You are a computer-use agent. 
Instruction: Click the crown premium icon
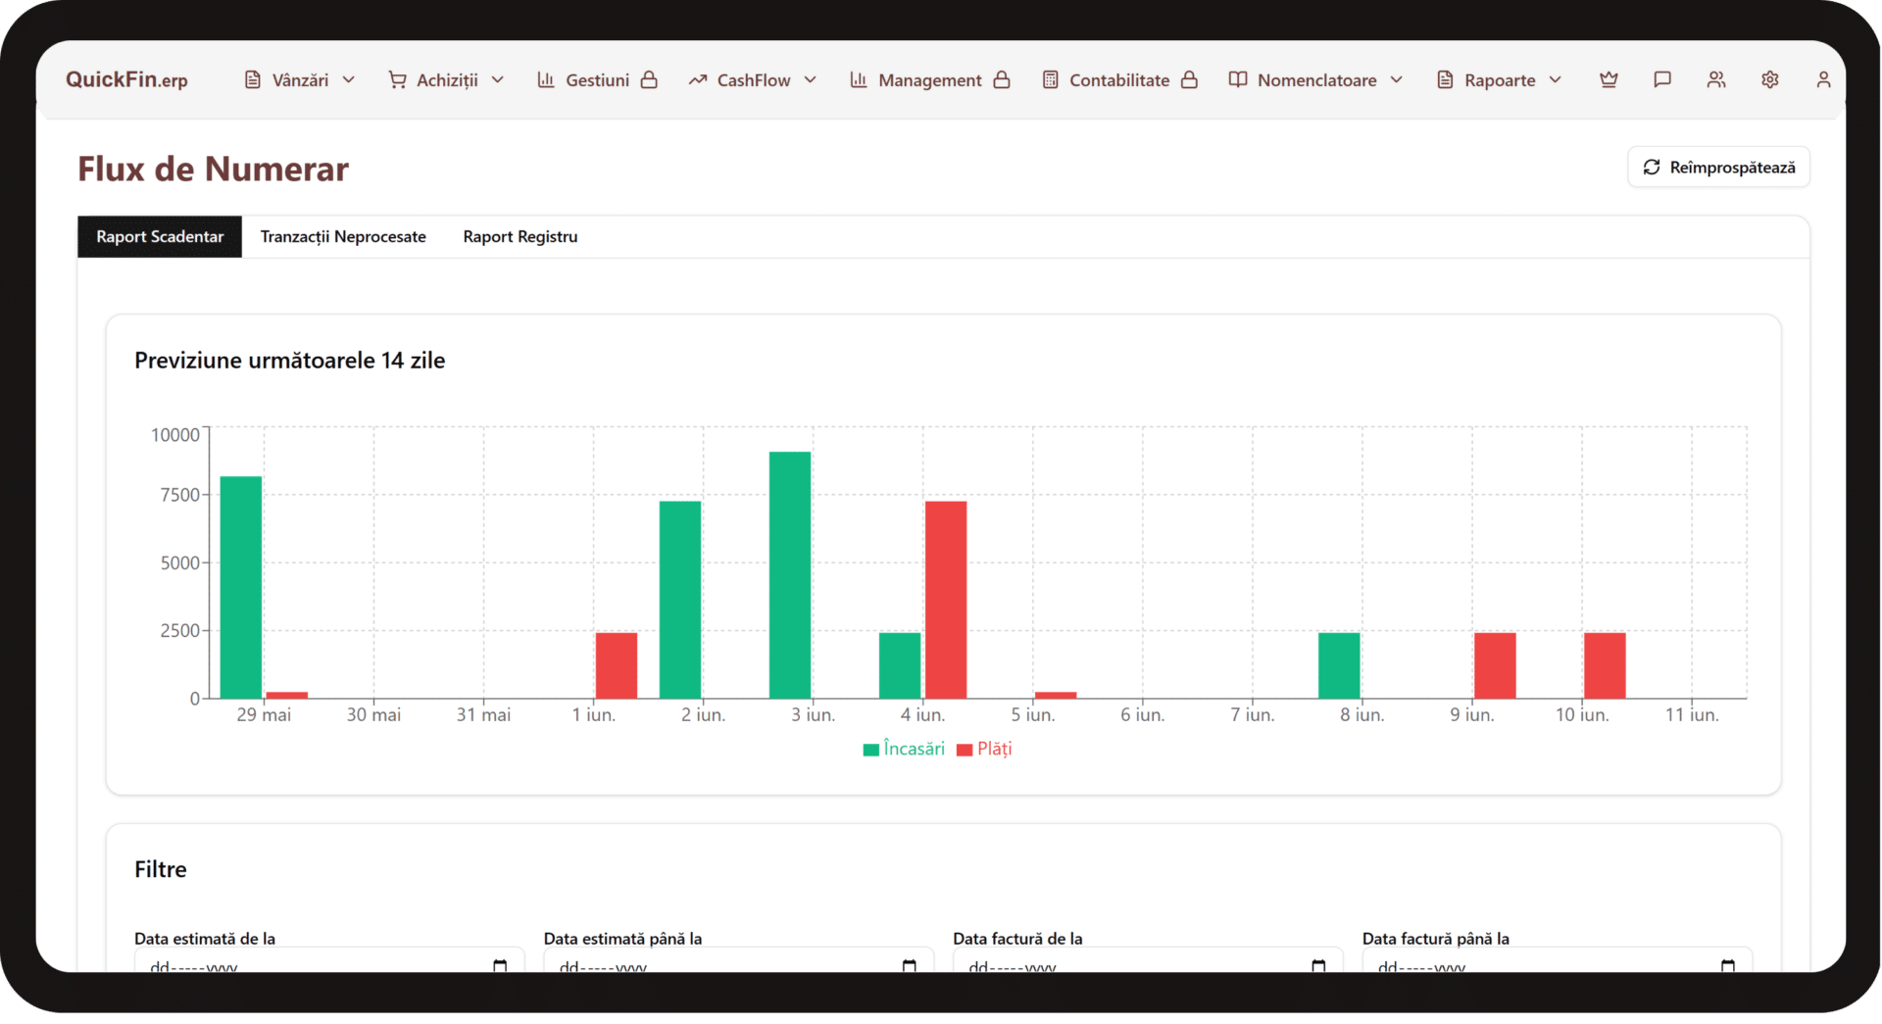tap(1609, 79)
